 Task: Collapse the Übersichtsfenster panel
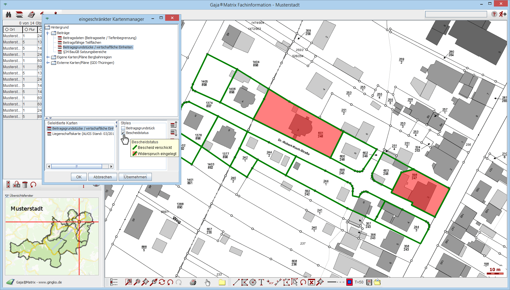7,196
